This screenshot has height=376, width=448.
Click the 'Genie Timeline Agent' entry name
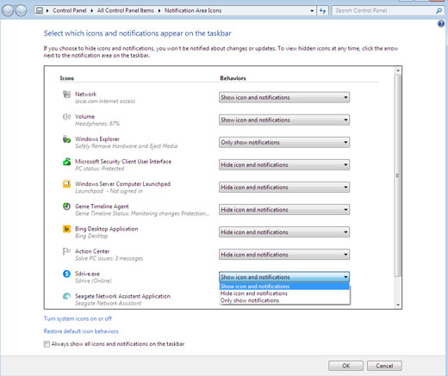click(x=102, y=206)
